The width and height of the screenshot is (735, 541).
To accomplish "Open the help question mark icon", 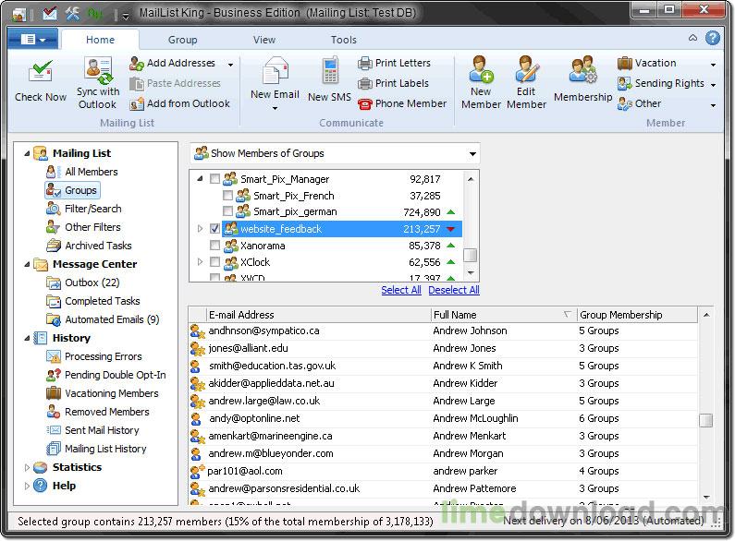I will 713,39.
